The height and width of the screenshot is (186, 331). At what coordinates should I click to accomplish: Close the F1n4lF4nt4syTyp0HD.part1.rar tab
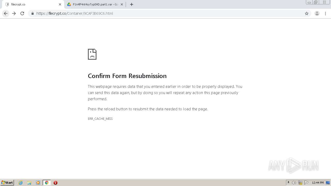point(122,4)
